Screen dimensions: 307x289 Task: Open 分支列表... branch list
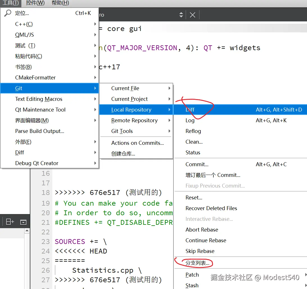click(x=240, y=263)
